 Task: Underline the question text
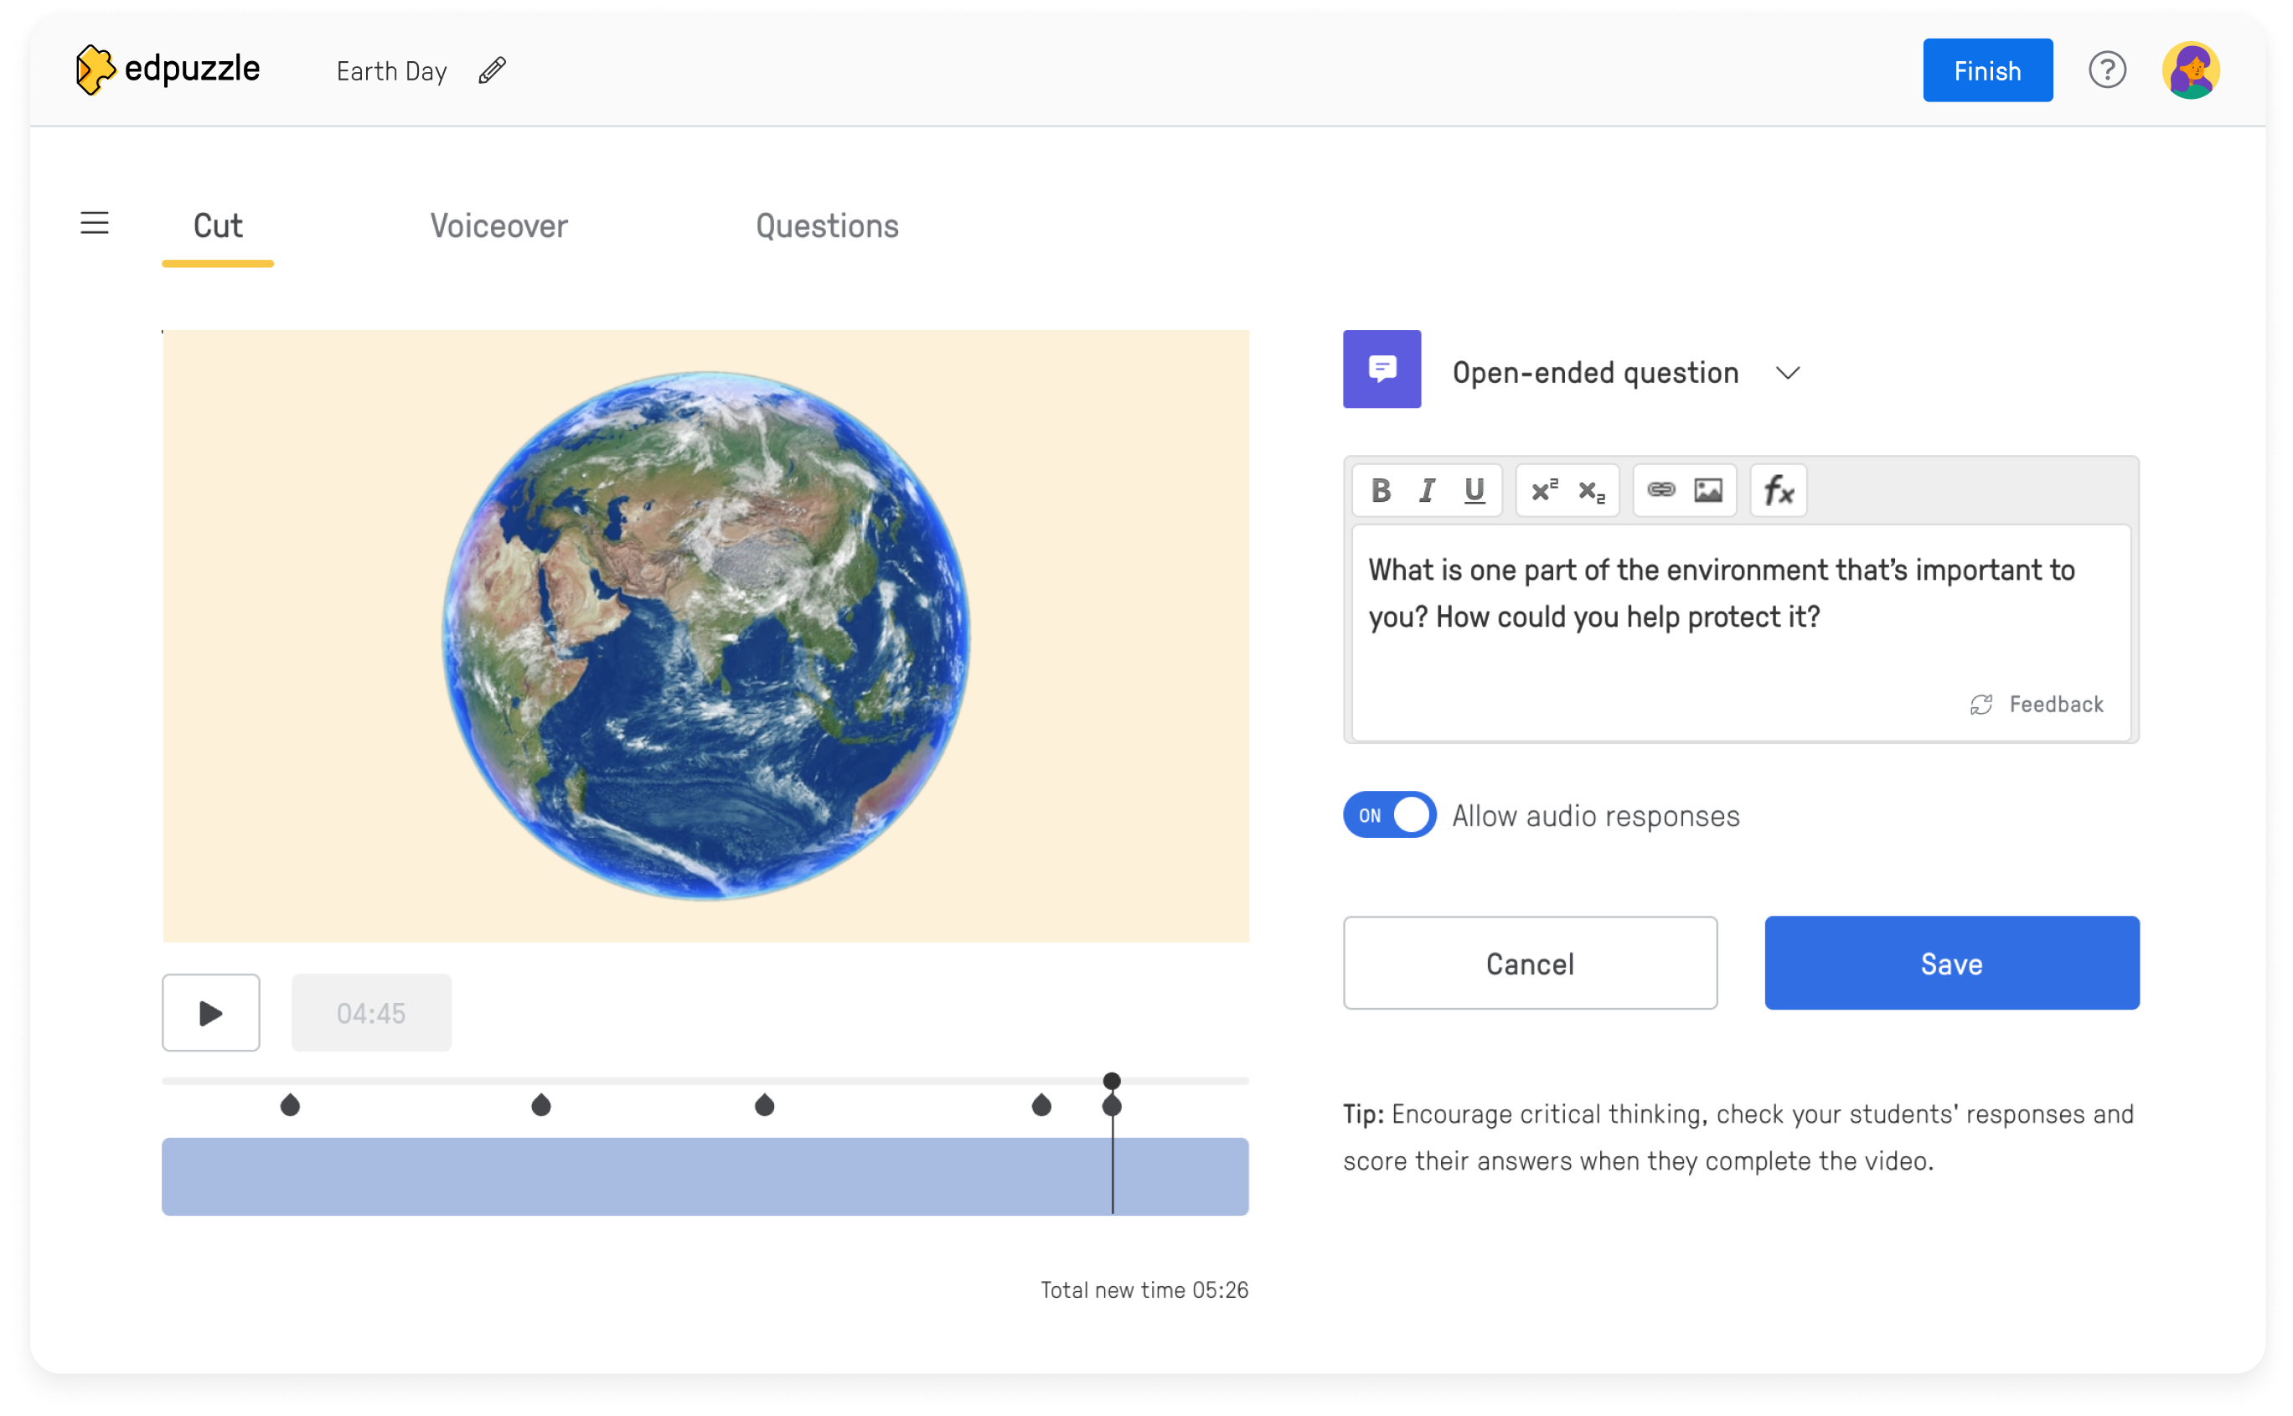tap(1474, 490)
